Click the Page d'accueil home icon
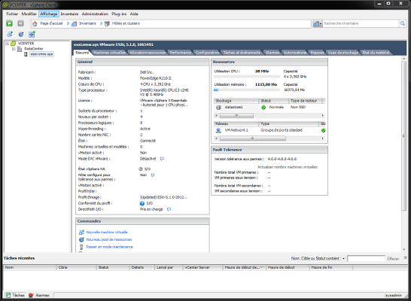Screen dimensions: 411x301 (x=35, y=23)
